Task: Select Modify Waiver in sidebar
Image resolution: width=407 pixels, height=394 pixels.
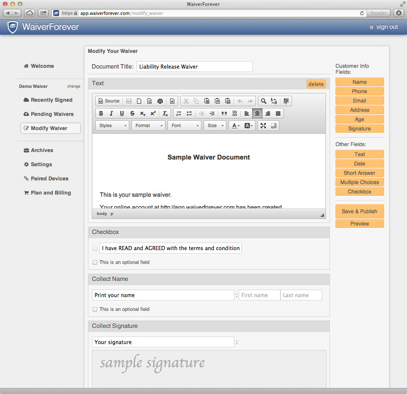Action: [x=51, y=128]
